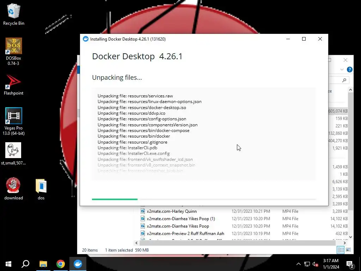Click the 432 KB size cell

[341, 234]
